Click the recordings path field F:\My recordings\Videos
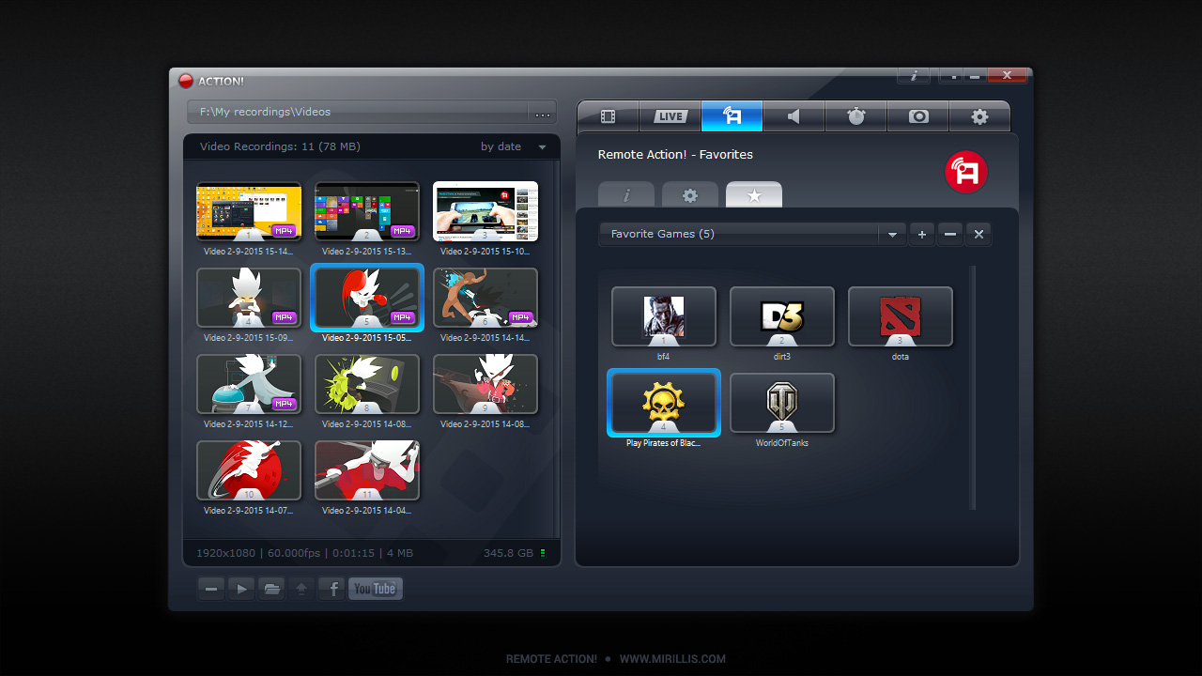 point(358,112)
